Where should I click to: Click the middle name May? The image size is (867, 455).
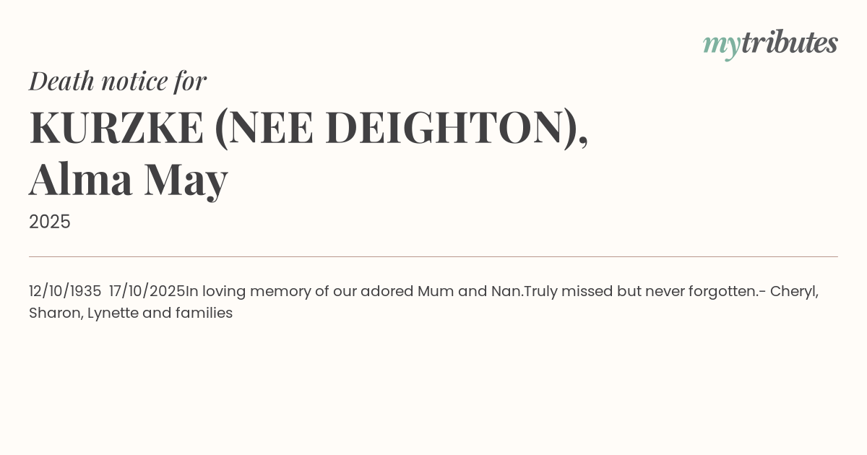pos(186,181)
